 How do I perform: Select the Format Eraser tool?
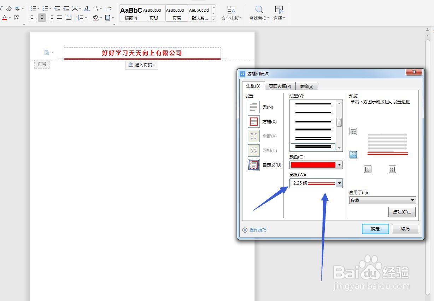(x=9, y=8)
